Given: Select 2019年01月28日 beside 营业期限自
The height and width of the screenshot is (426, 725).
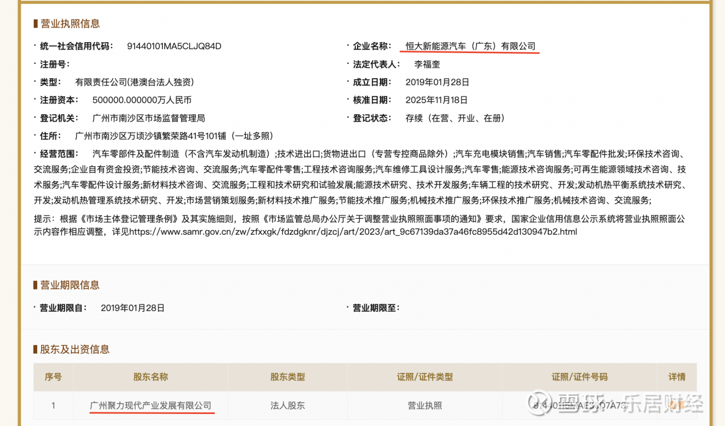Looking at the screenshot, I should tap(133, 308).
